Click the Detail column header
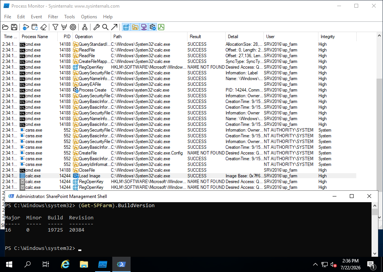This screenshot has width=383, height=272. 244,37
